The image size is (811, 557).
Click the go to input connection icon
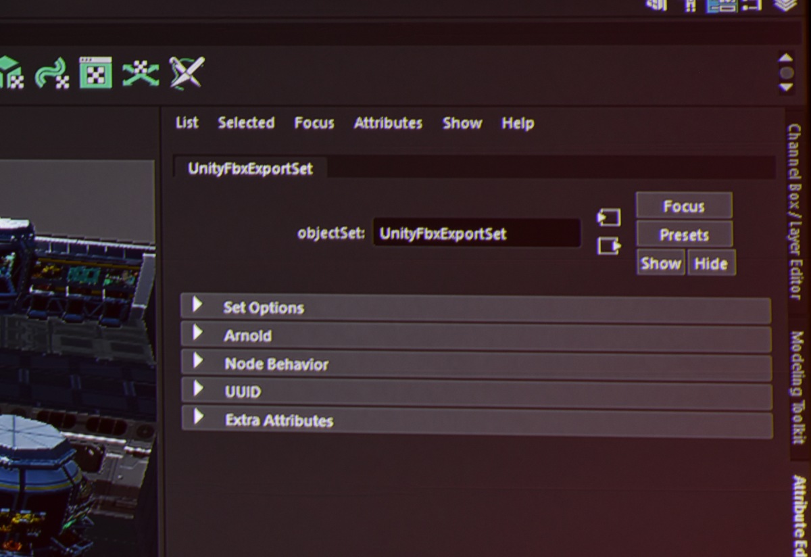click(608, 217)
